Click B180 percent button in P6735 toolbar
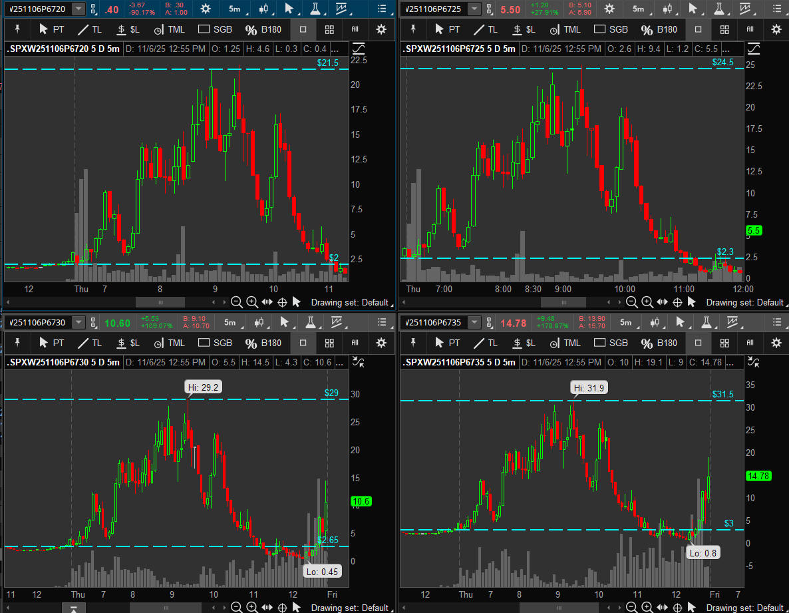Viewport: 789px width, 613px height. (659, 343)
